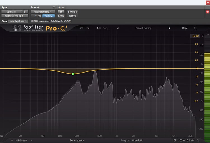Viewport: 210px width, 143px height.
Task: Toggle A/B state comparison
Action: 99,28
